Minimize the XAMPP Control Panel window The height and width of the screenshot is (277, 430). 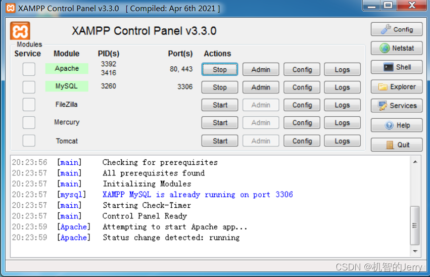click(371, 6)
